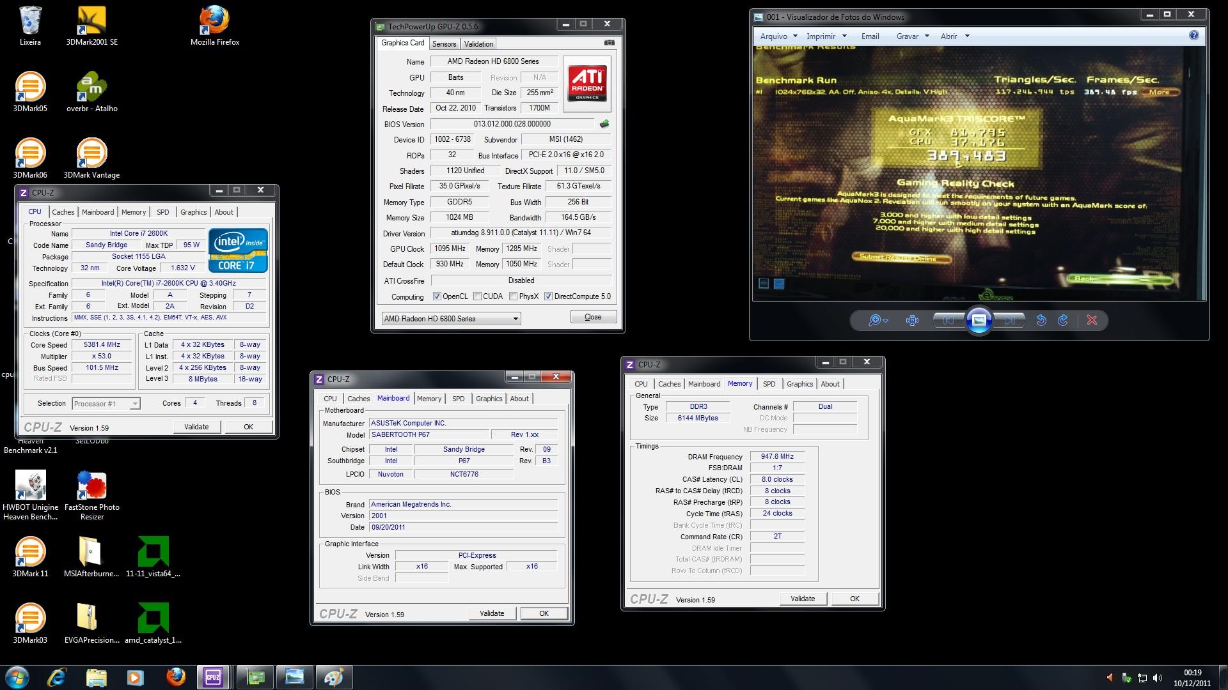1228x690 pixels.
Task: Click OK in CPU-Z CPU window
Action: pos(248,427)
